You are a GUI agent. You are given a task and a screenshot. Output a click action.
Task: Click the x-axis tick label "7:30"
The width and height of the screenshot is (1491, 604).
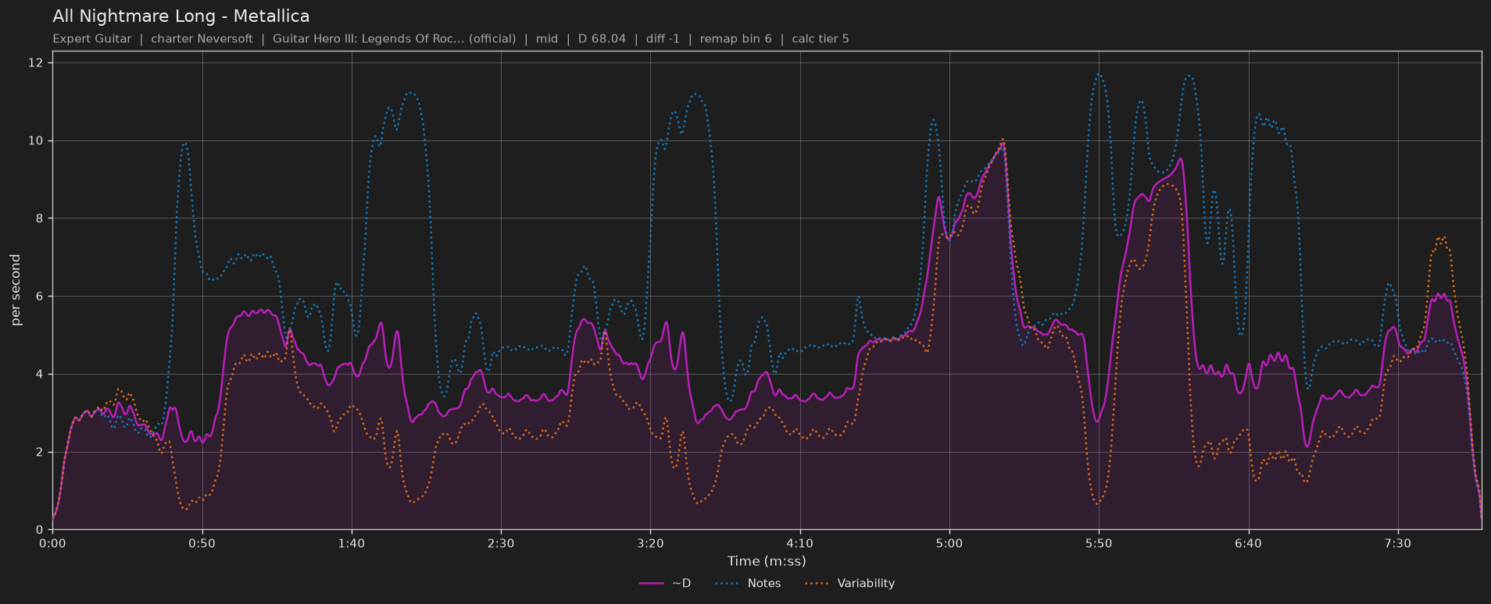point(1398,543)
